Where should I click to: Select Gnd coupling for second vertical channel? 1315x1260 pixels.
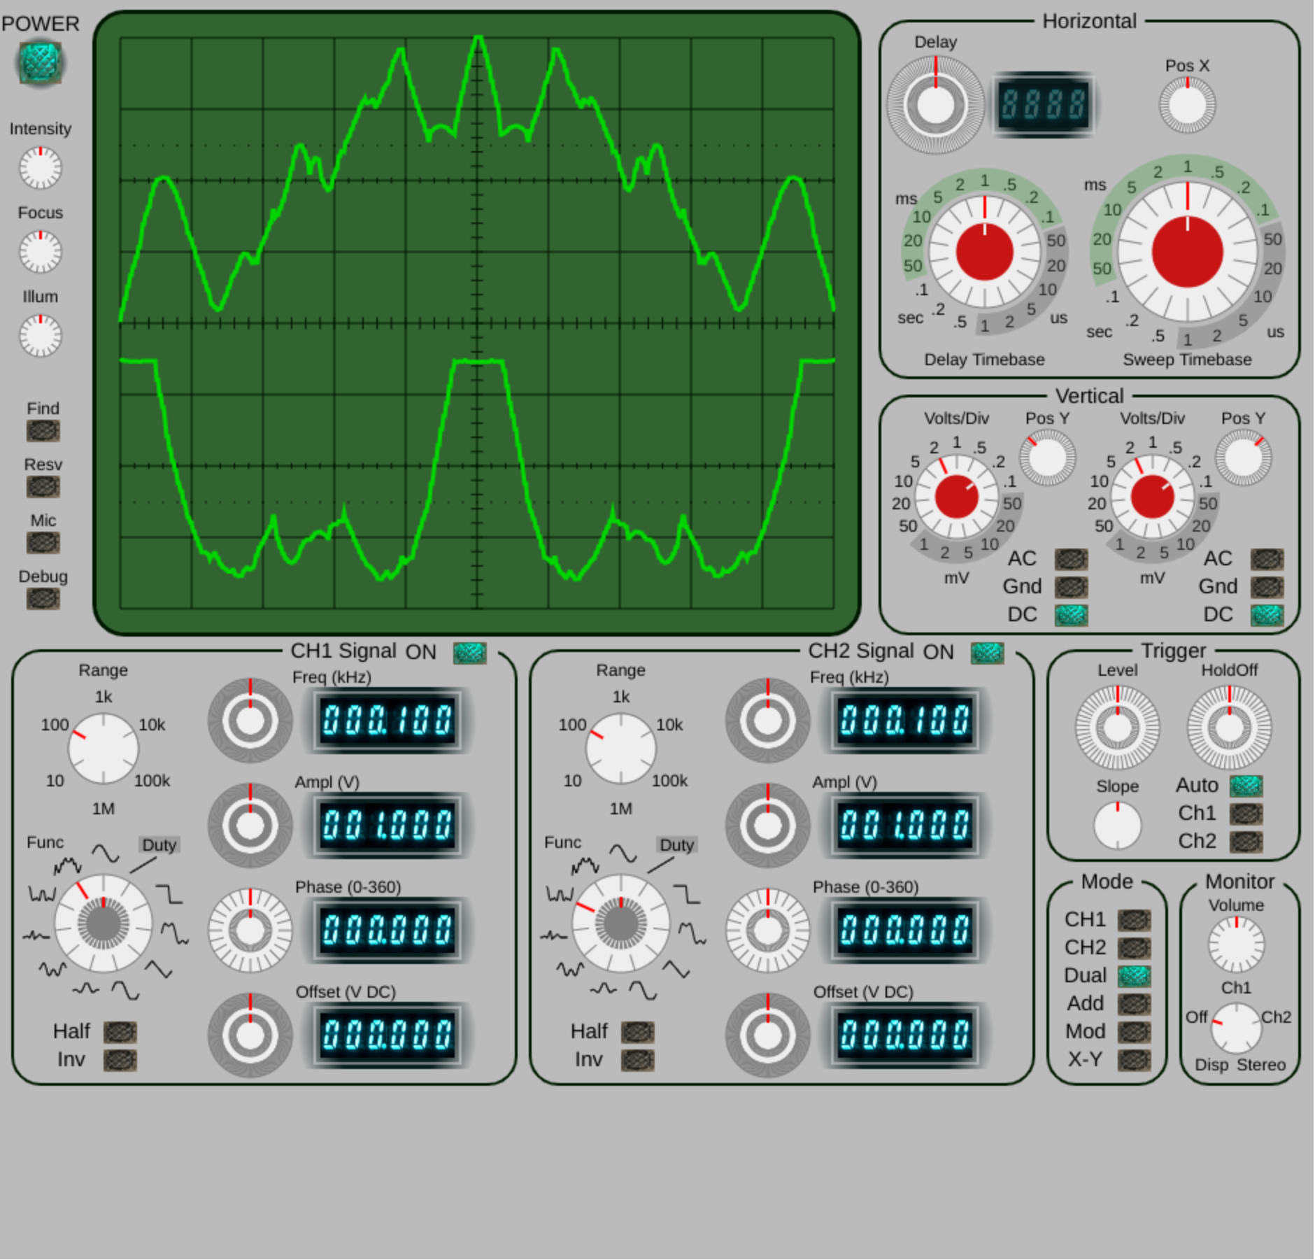click(x=1267, y=588)
